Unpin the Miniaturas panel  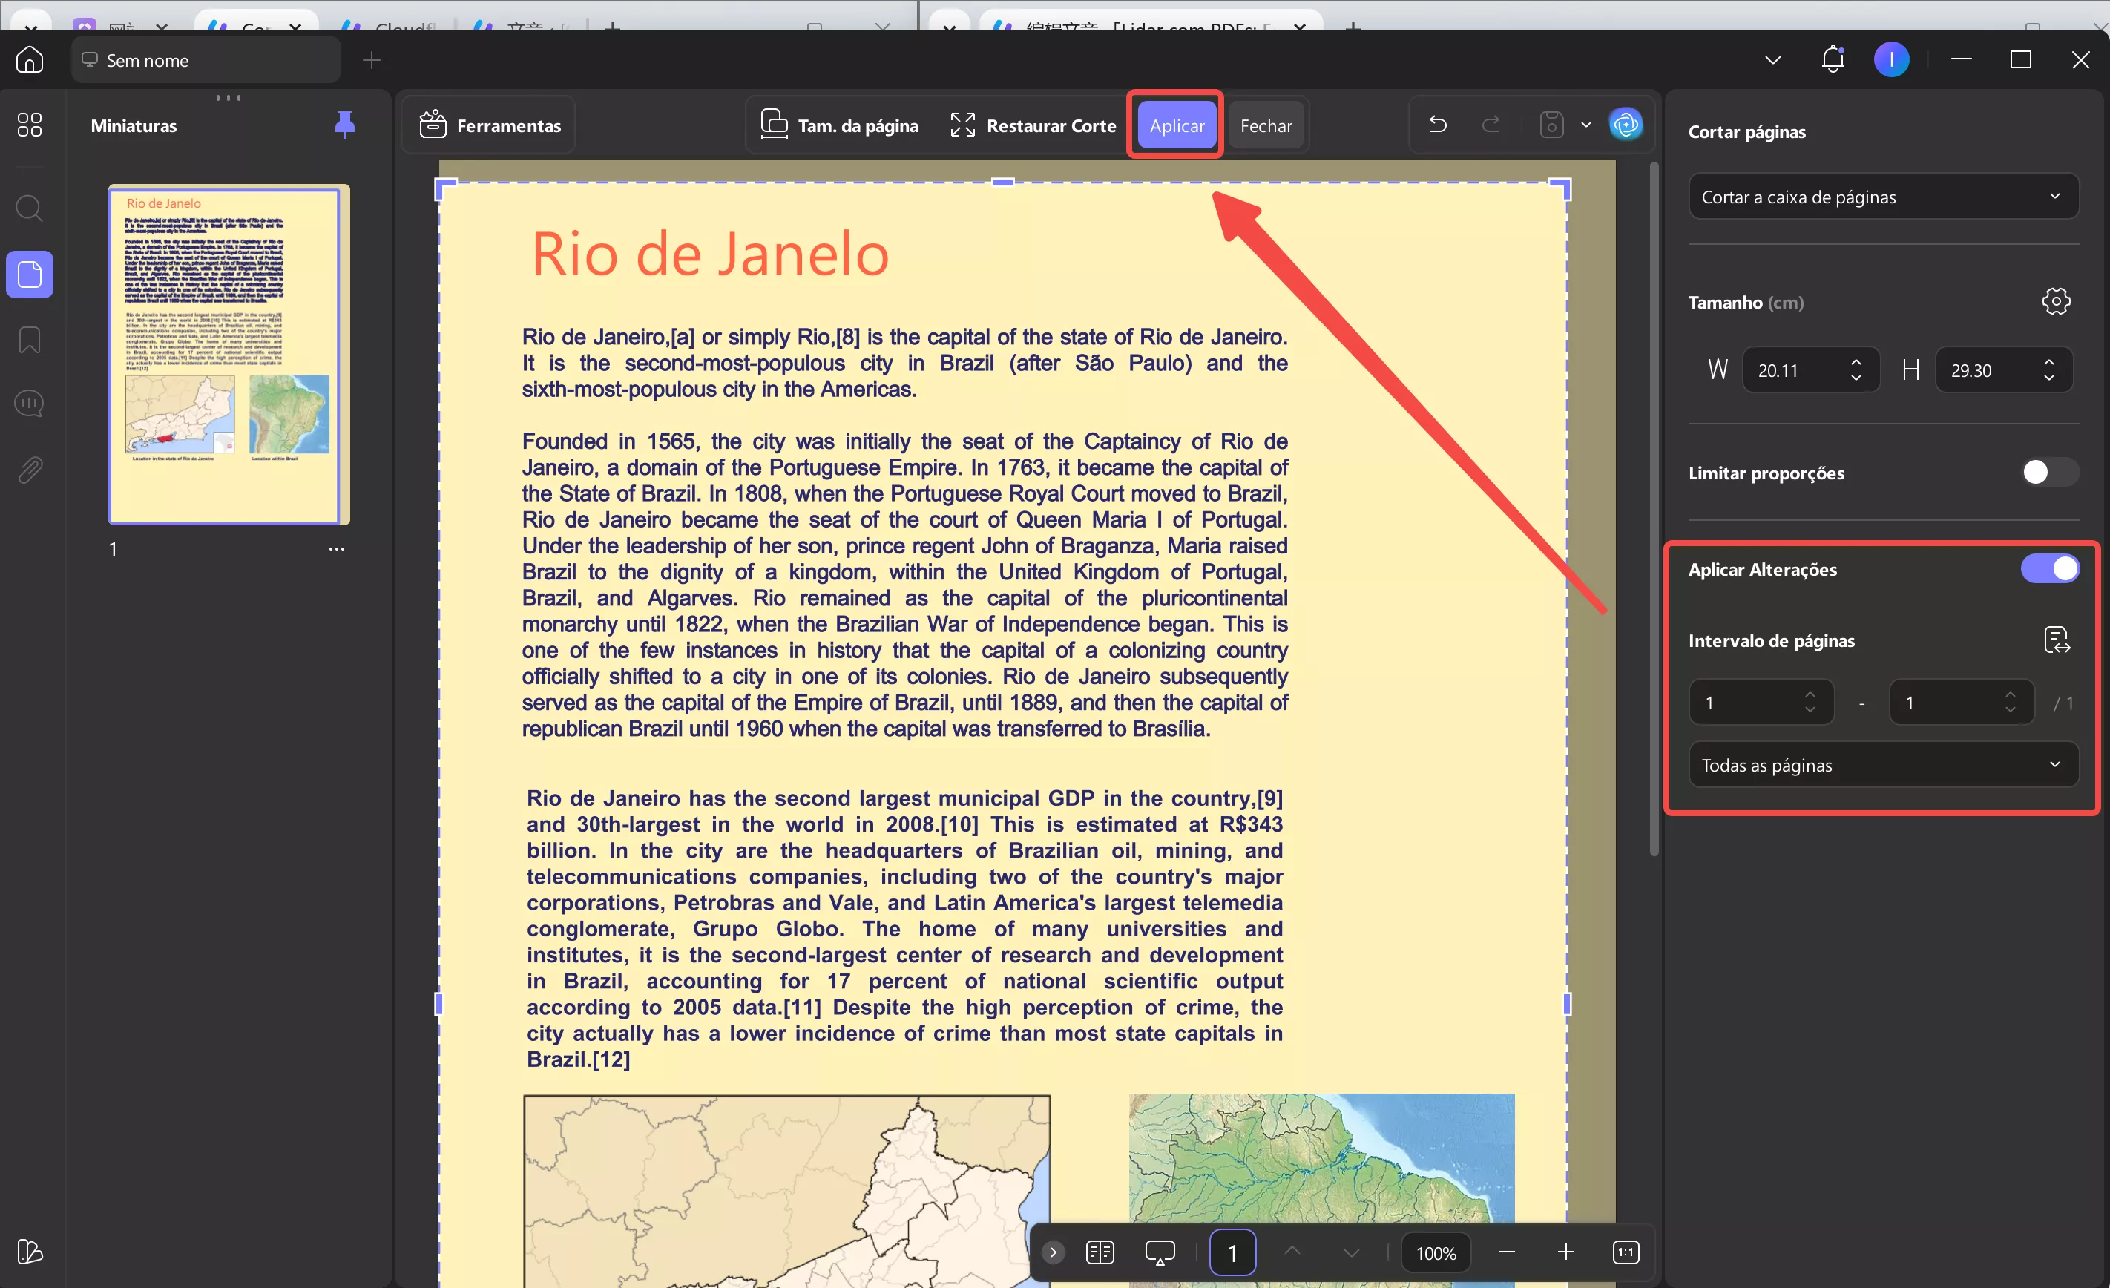[344, 125]
